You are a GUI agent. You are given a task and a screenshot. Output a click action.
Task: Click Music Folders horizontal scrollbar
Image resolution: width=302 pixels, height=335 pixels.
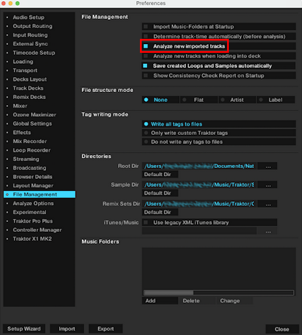coord(219,293)
